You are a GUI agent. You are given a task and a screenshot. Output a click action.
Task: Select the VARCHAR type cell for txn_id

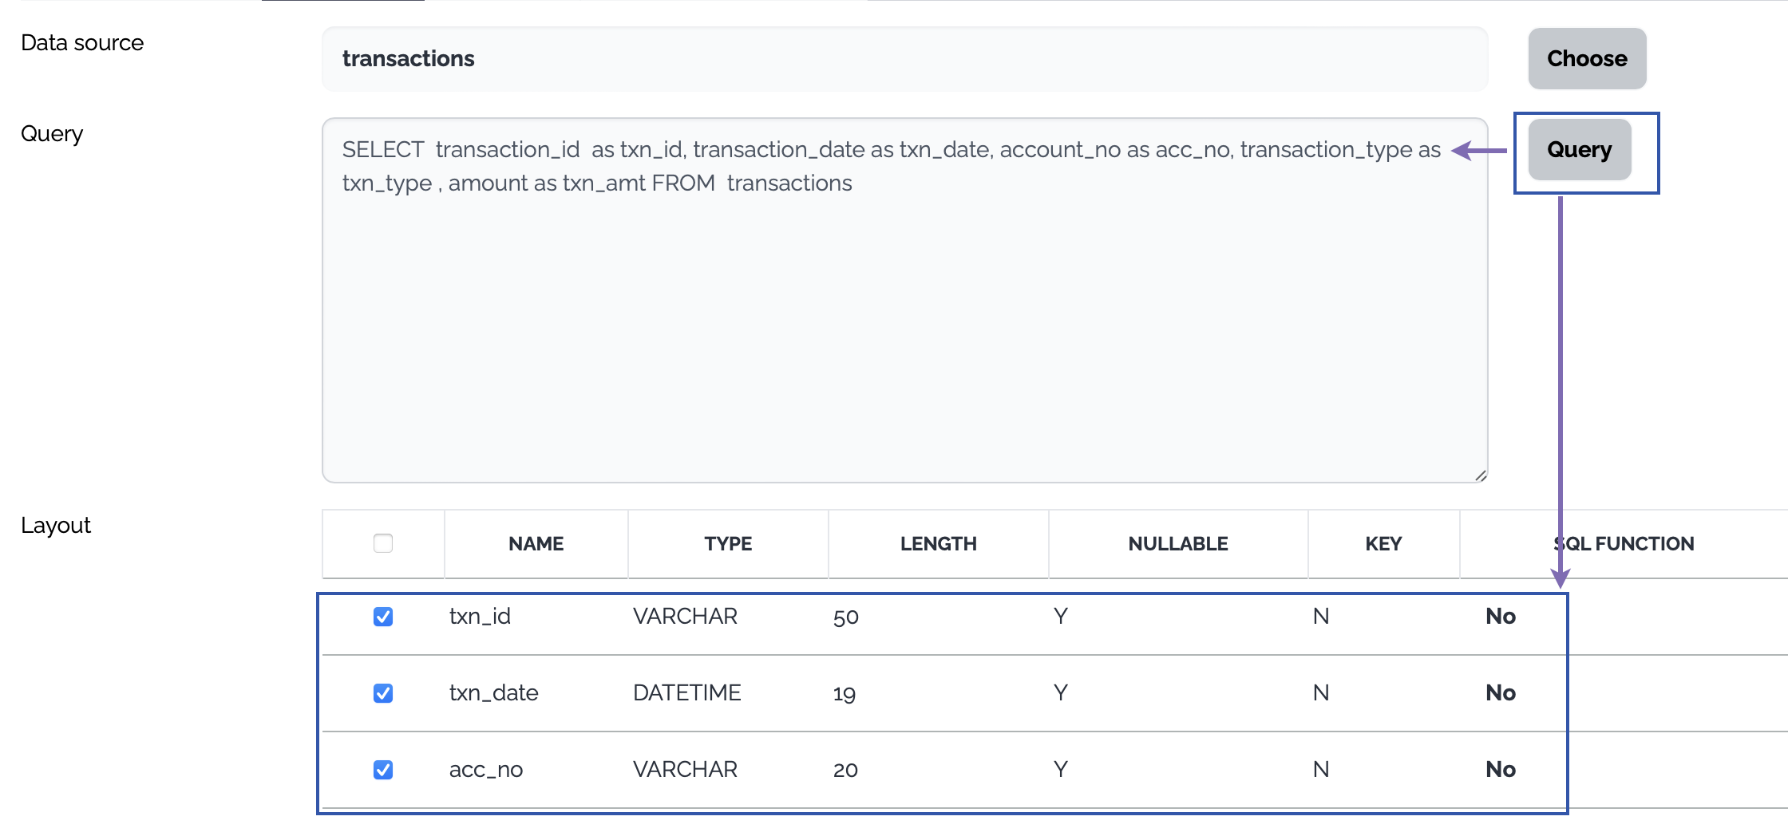tap(685, 617)
